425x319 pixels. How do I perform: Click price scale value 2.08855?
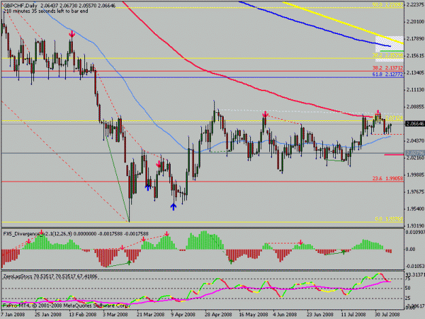click(x=415, y=107)
